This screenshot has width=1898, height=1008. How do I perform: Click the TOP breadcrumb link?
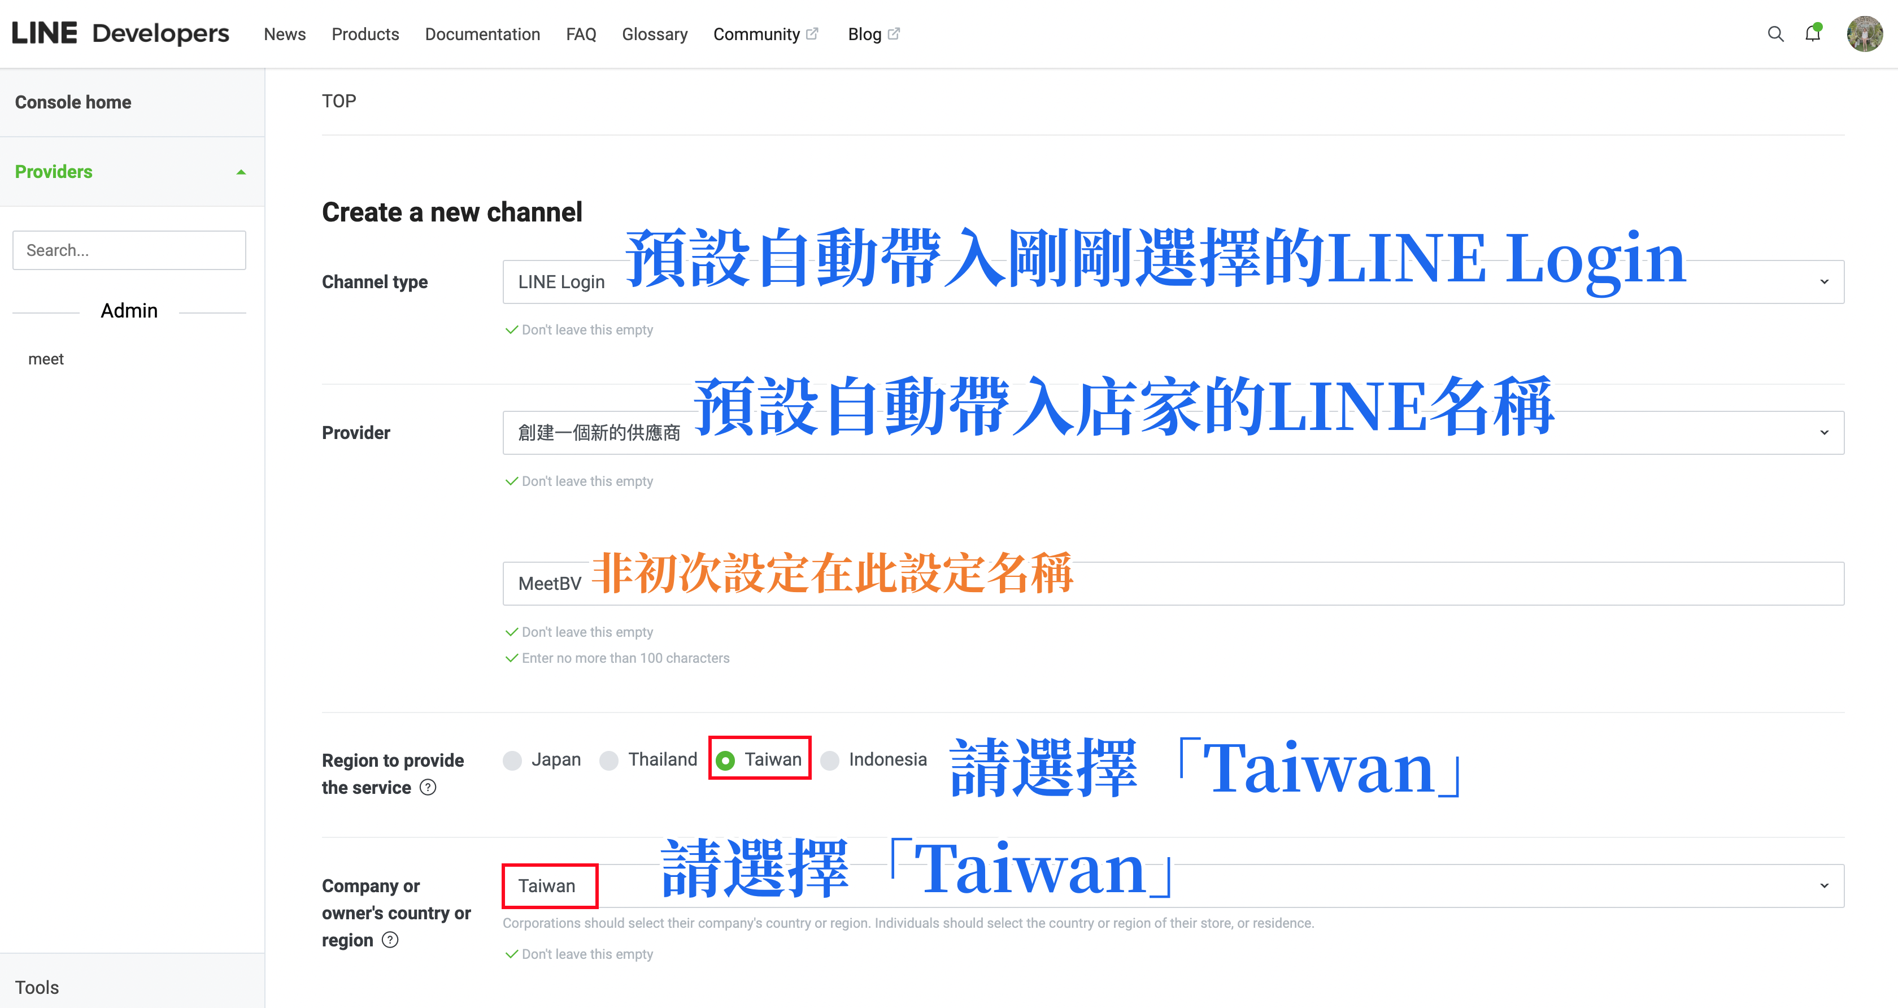click(339, 101)
